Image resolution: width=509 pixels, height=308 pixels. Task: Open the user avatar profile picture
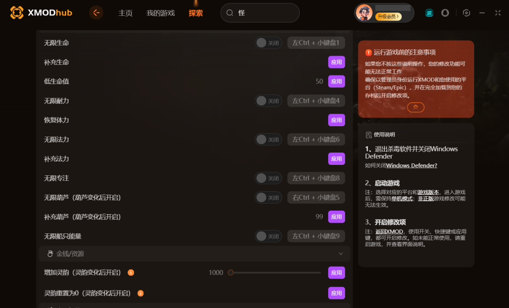(x=364, y=12)
